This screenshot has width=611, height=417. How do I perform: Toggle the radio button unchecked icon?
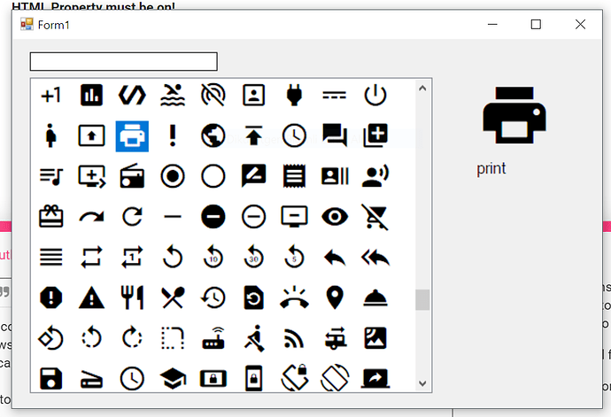click(213, 176)
